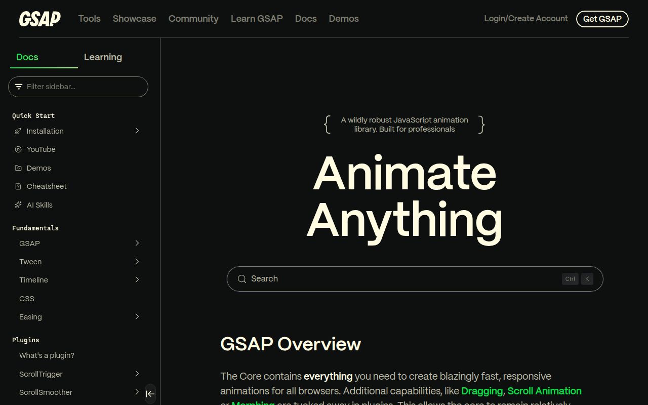Click the Plugins section label

tap(26, 340)
